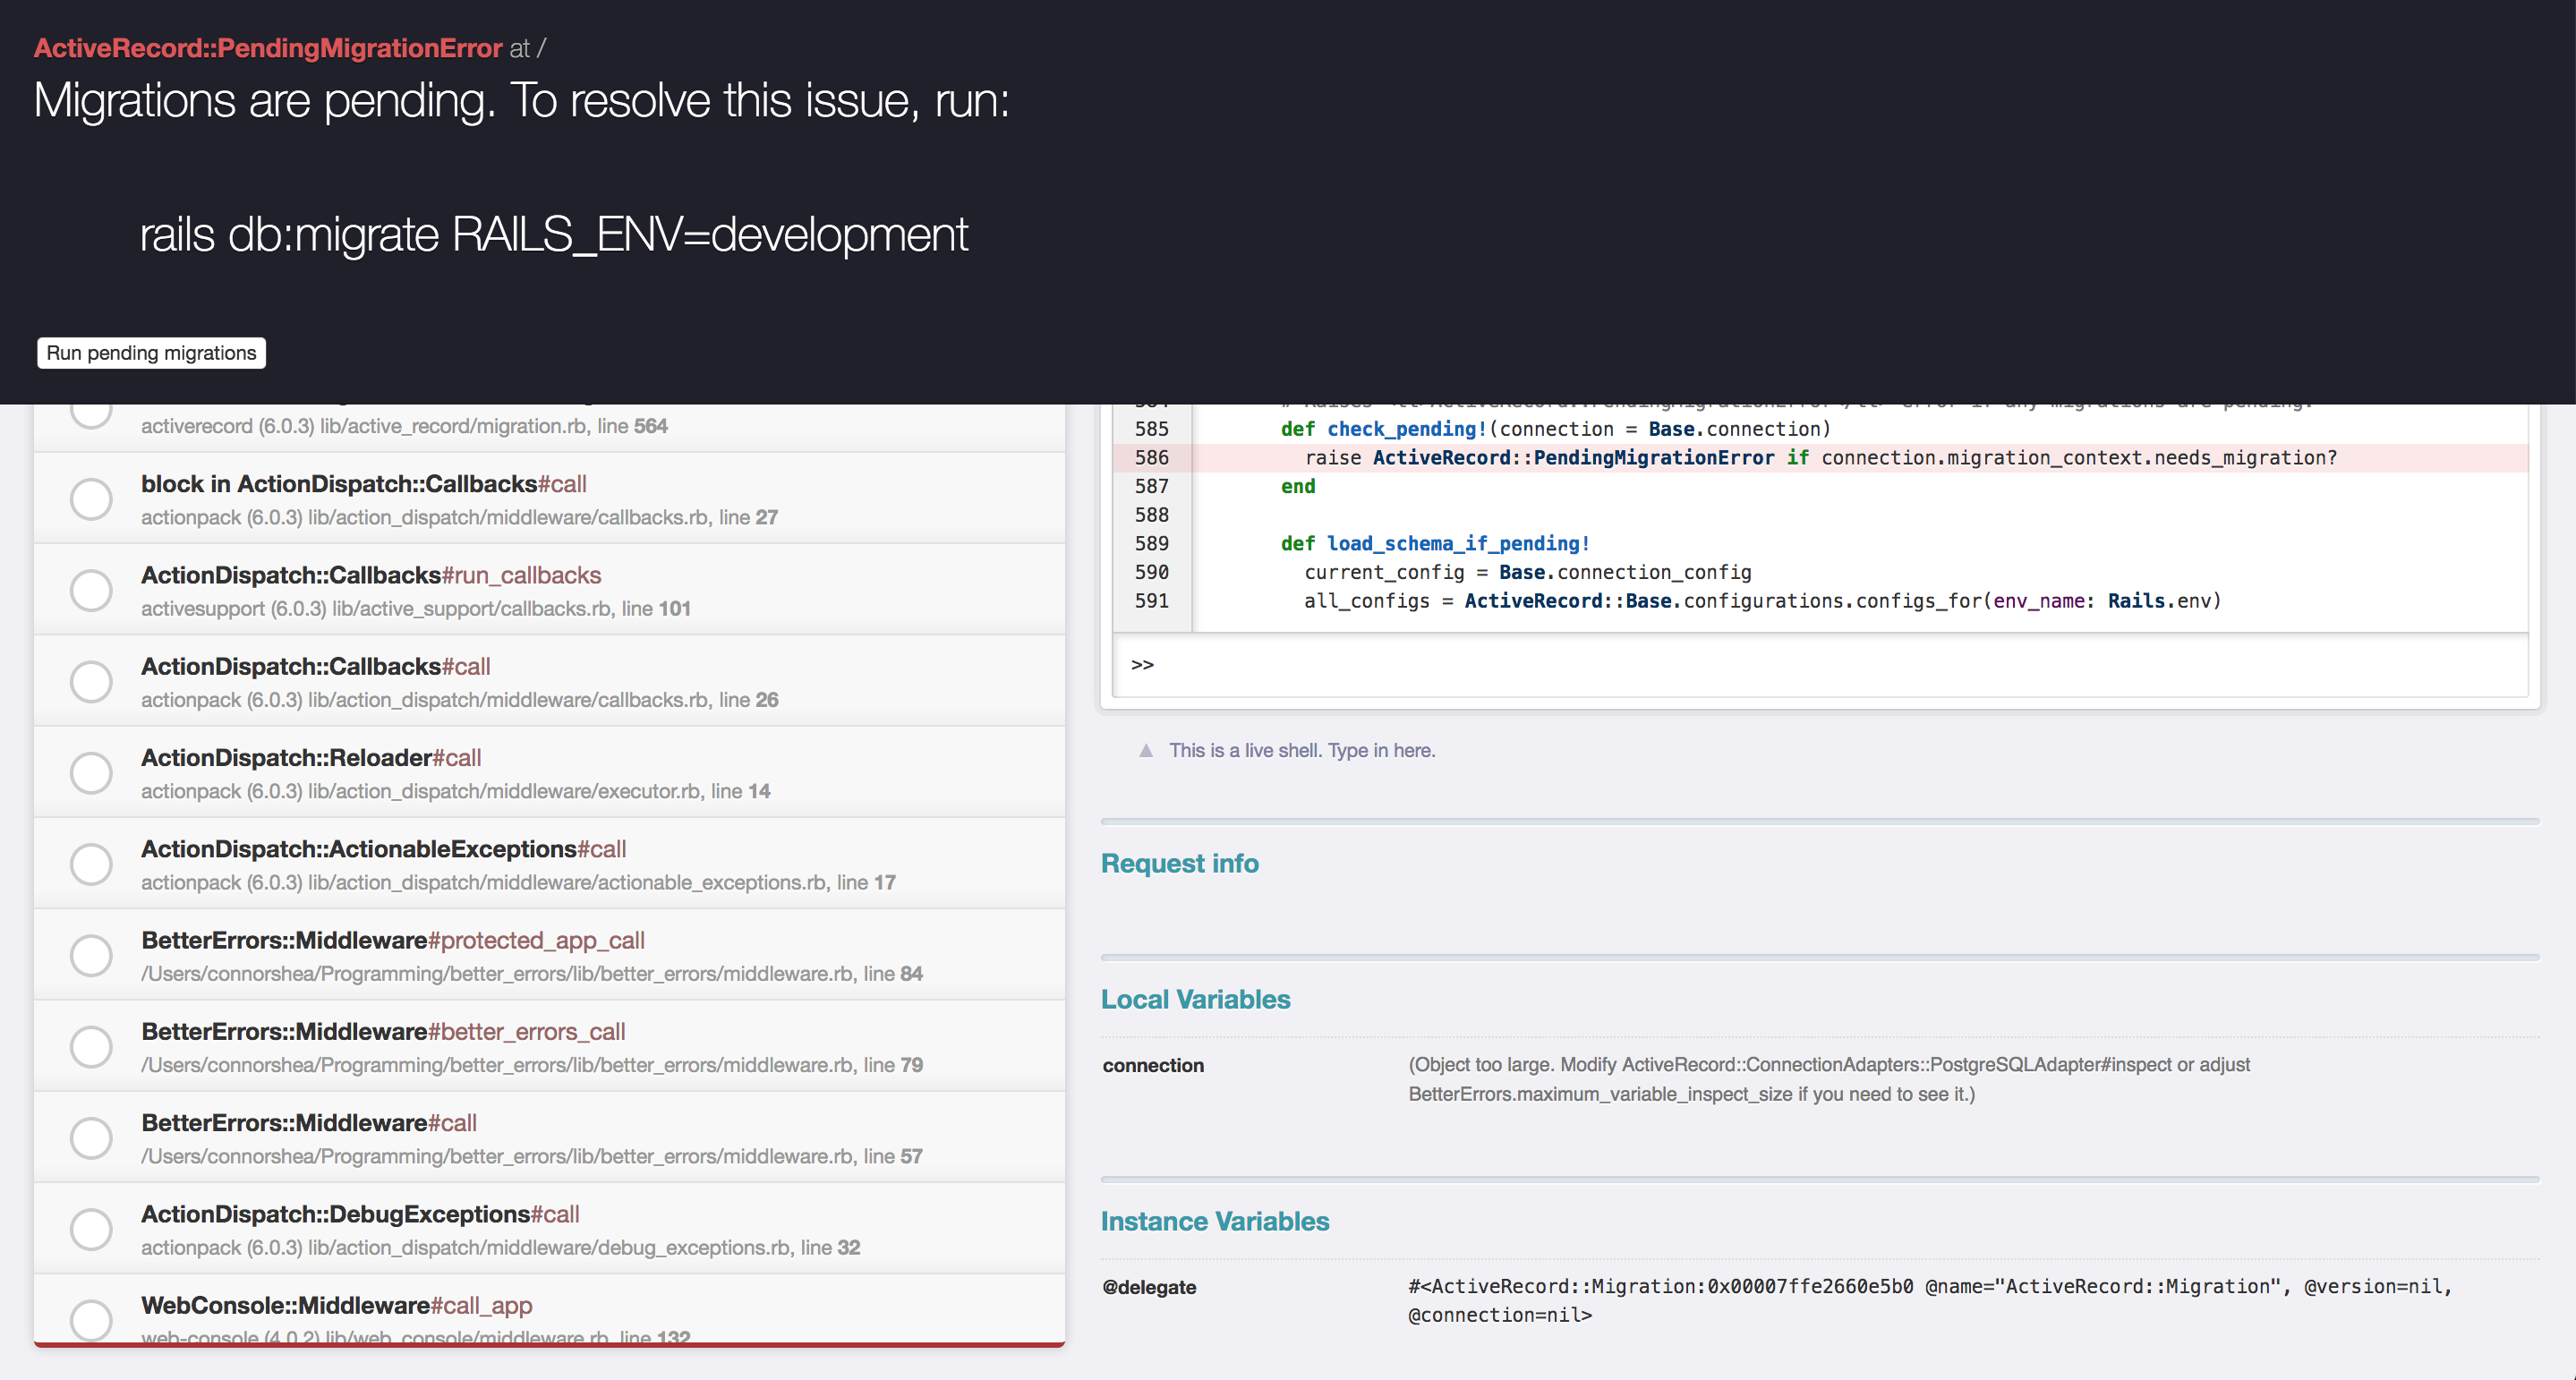
Task: Click the debug_exceptions.rb, line 32 path
Action: coord(500,1248)
